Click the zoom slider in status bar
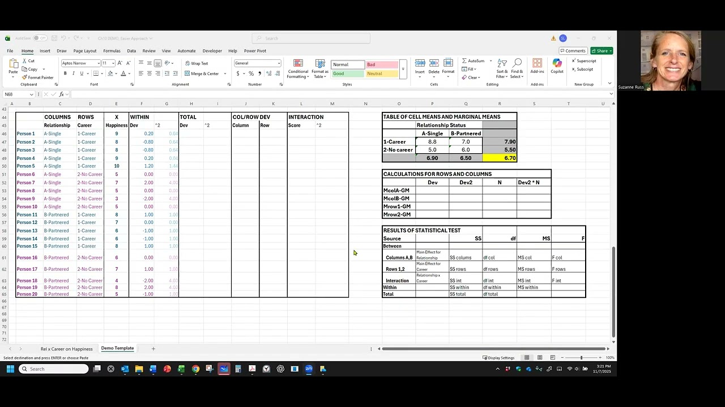725x407 pixels. tap(581, 358)
